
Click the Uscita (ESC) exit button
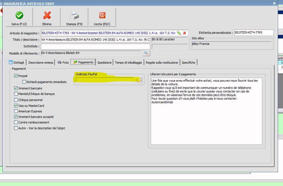[x=102, y=17]
